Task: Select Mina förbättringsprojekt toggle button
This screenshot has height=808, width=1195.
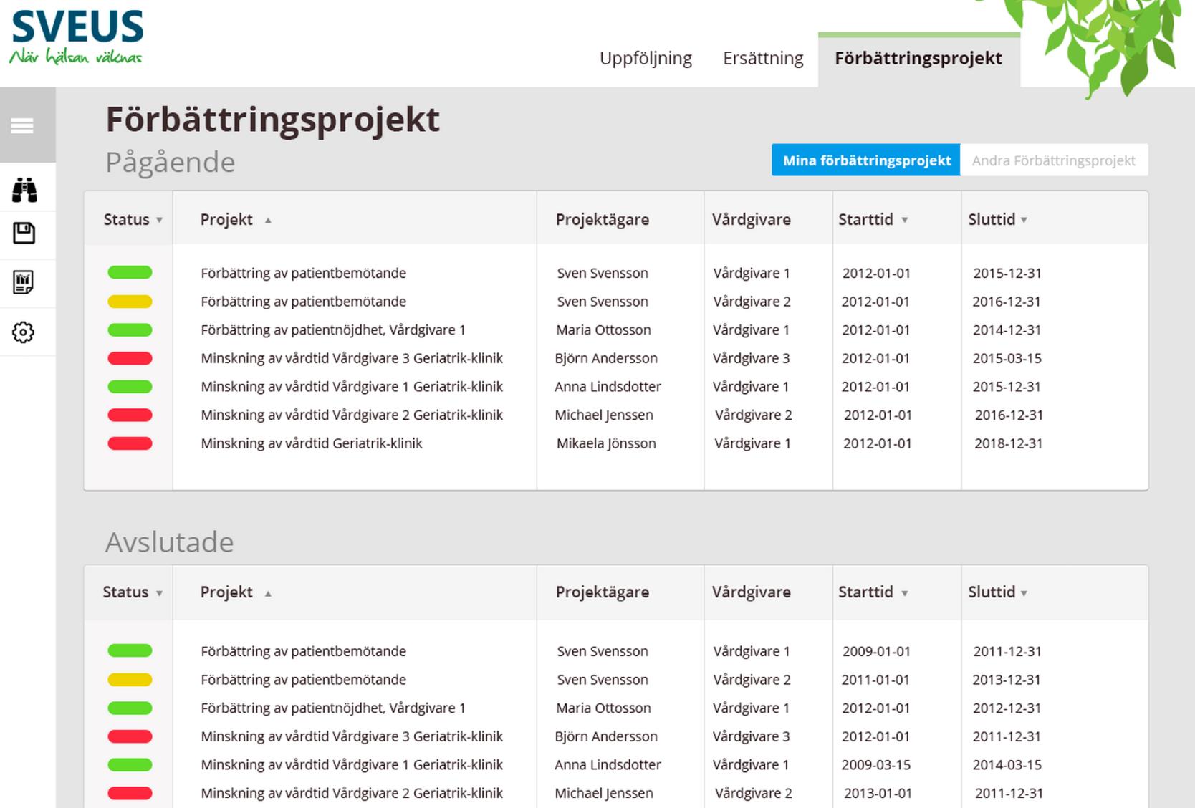Action: [866, 160]
